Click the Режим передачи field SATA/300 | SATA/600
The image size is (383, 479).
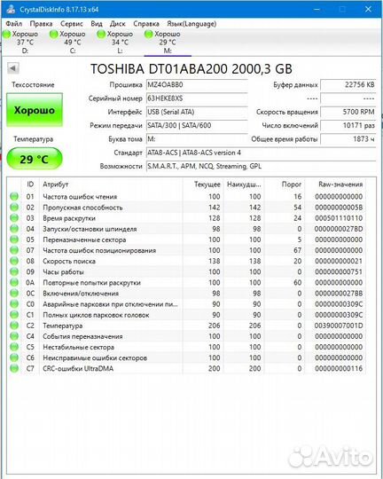(197, 126)
